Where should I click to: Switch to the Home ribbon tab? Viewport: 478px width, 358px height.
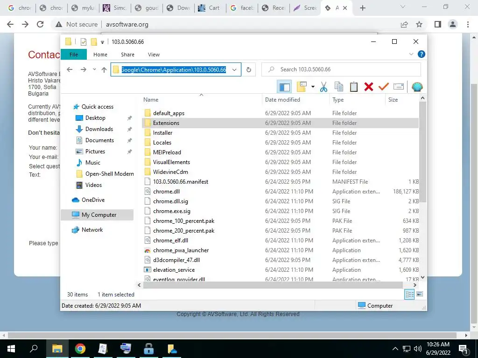click(100, 55)
